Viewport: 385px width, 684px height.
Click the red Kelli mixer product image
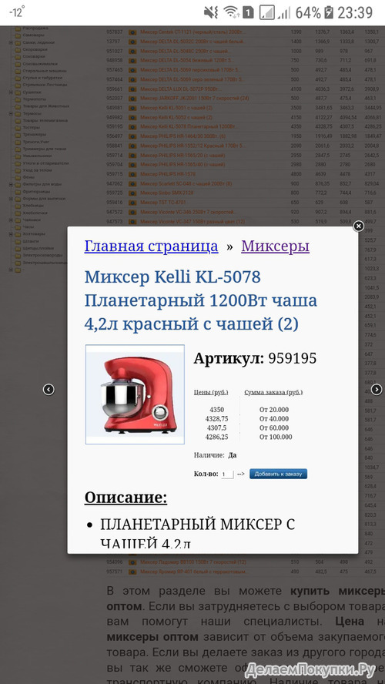pyautogui.click(x=135, y=394)
